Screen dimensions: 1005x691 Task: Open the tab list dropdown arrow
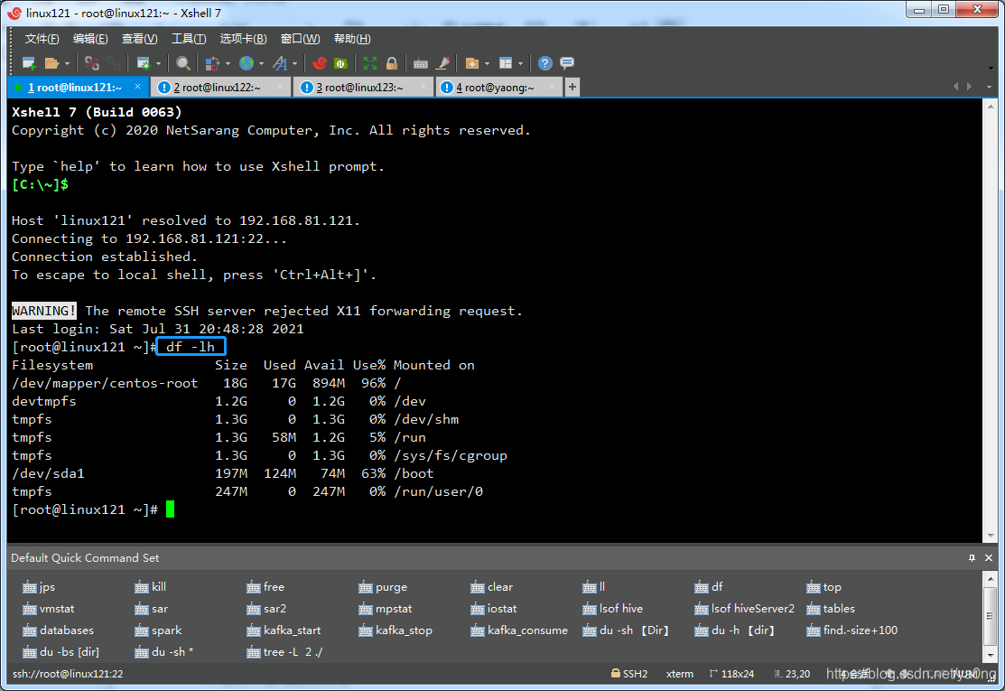pyautogui.click(x=989, y=87)
